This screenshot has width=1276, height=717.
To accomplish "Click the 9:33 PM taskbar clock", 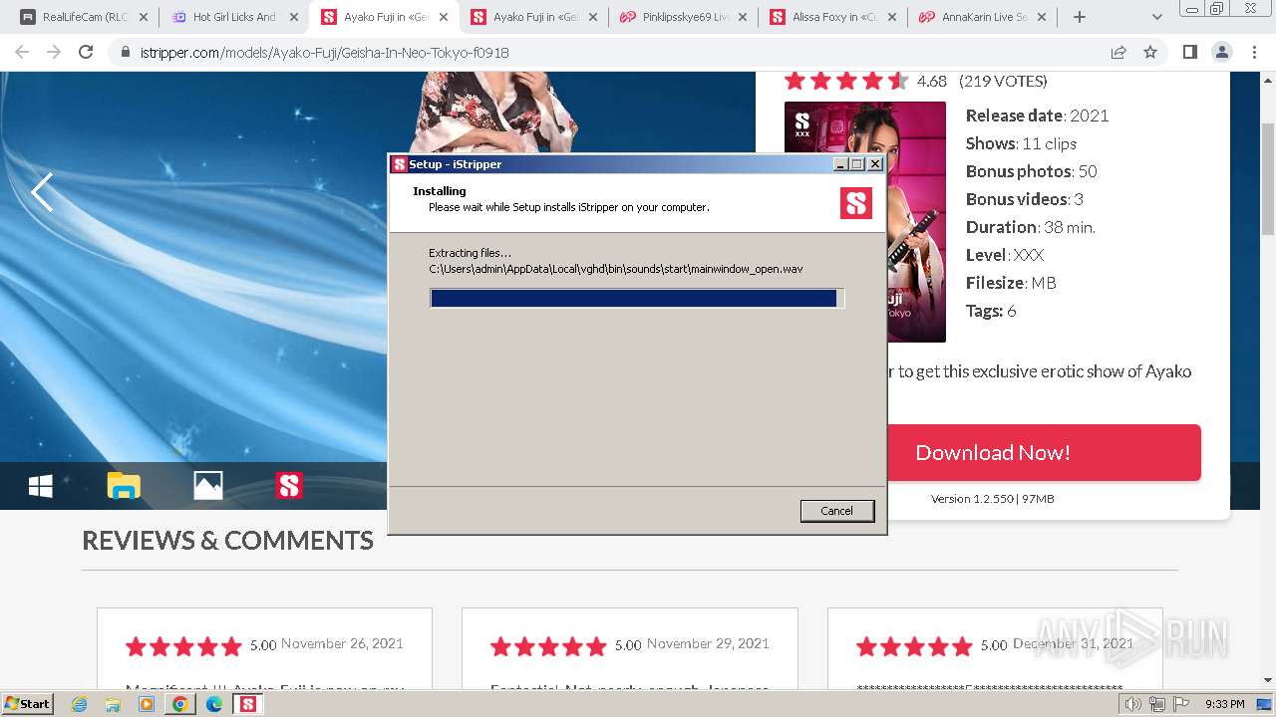I will tap(1224, 704).
